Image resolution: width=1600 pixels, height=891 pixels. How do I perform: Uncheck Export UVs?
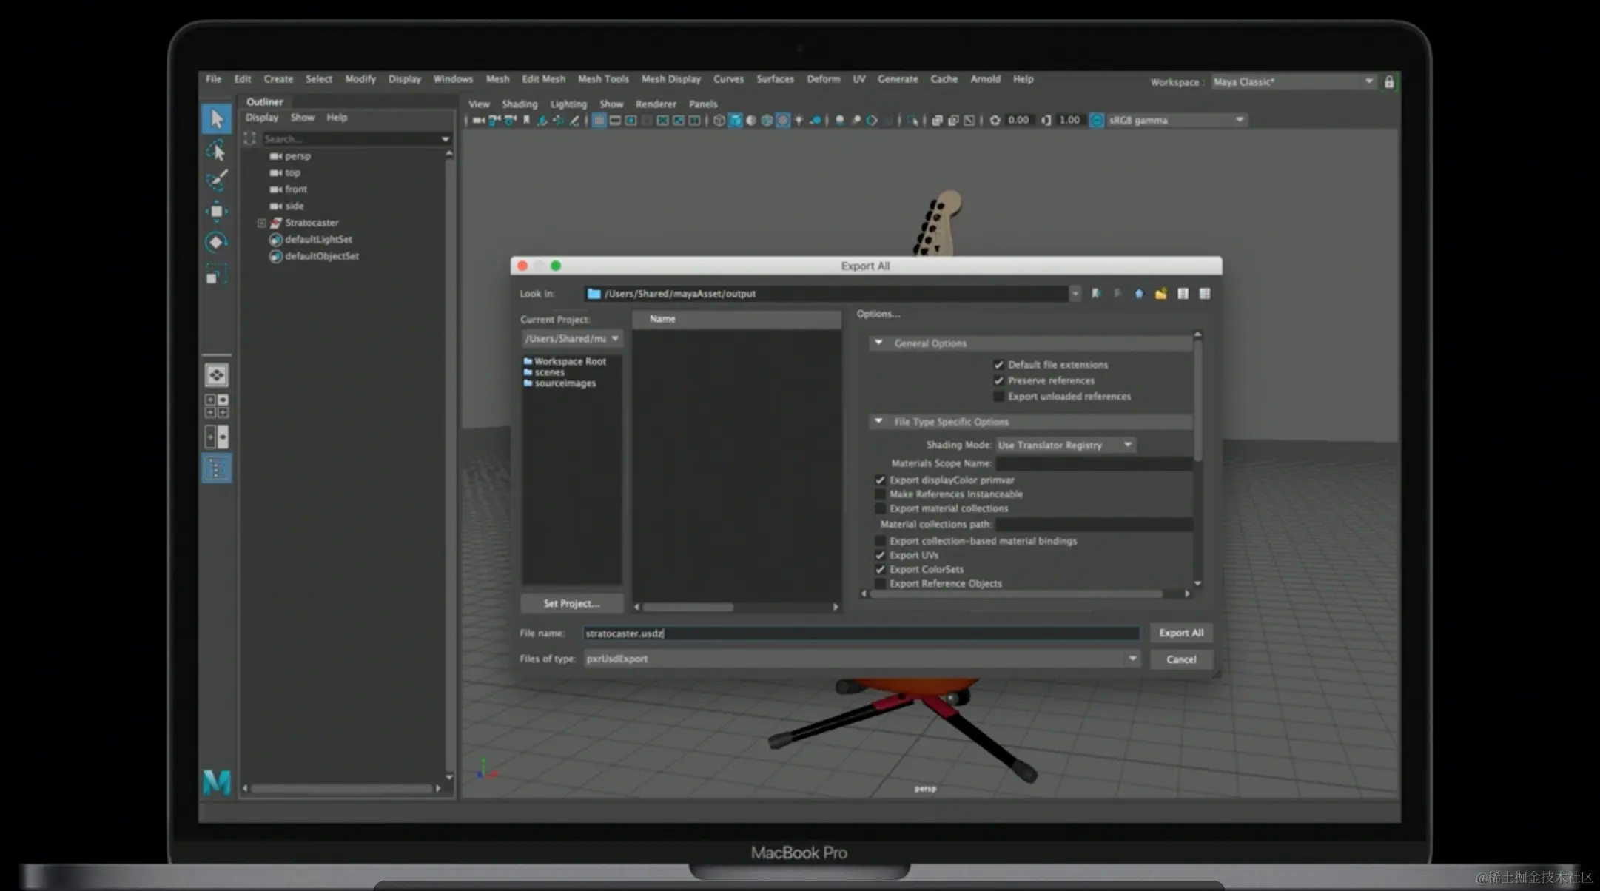tap(880, 555)
